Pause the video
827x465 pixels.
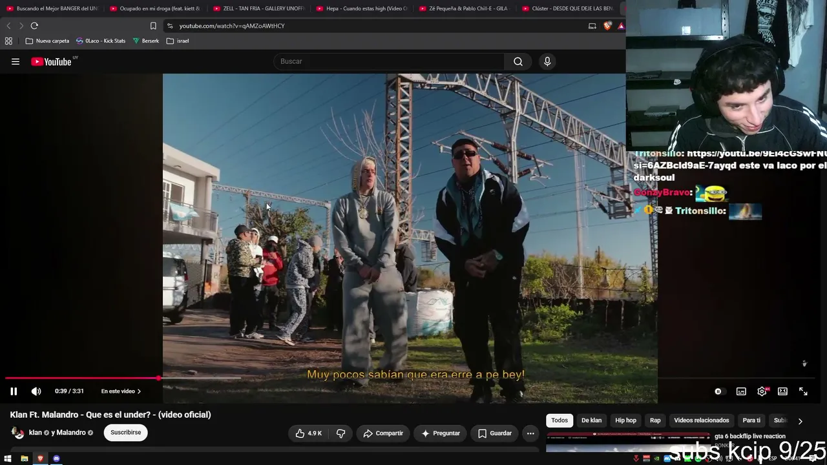[14, 391]
